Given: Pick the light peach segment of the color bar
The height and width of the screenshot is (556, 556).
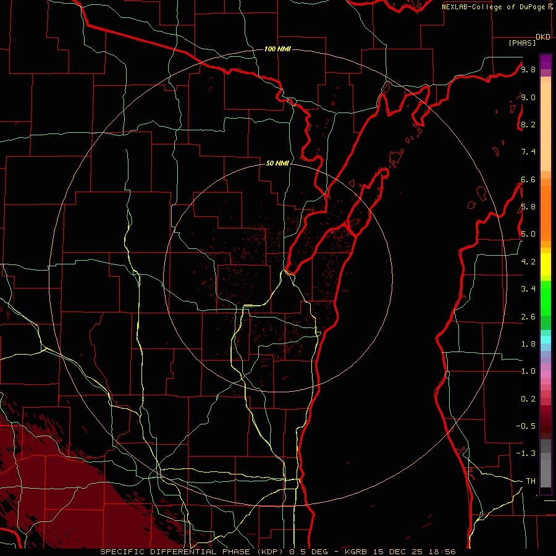Looking at the screenshot, I should pos(545,127).
